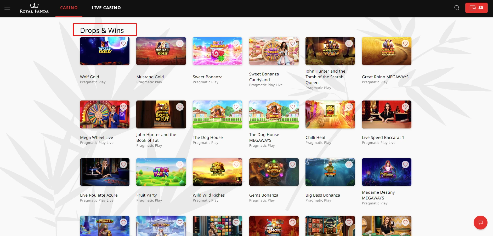This screenshot has width=493, height=236.
Task: Launch the Gems Bonanza thumbnail
Action: point(274,172)
